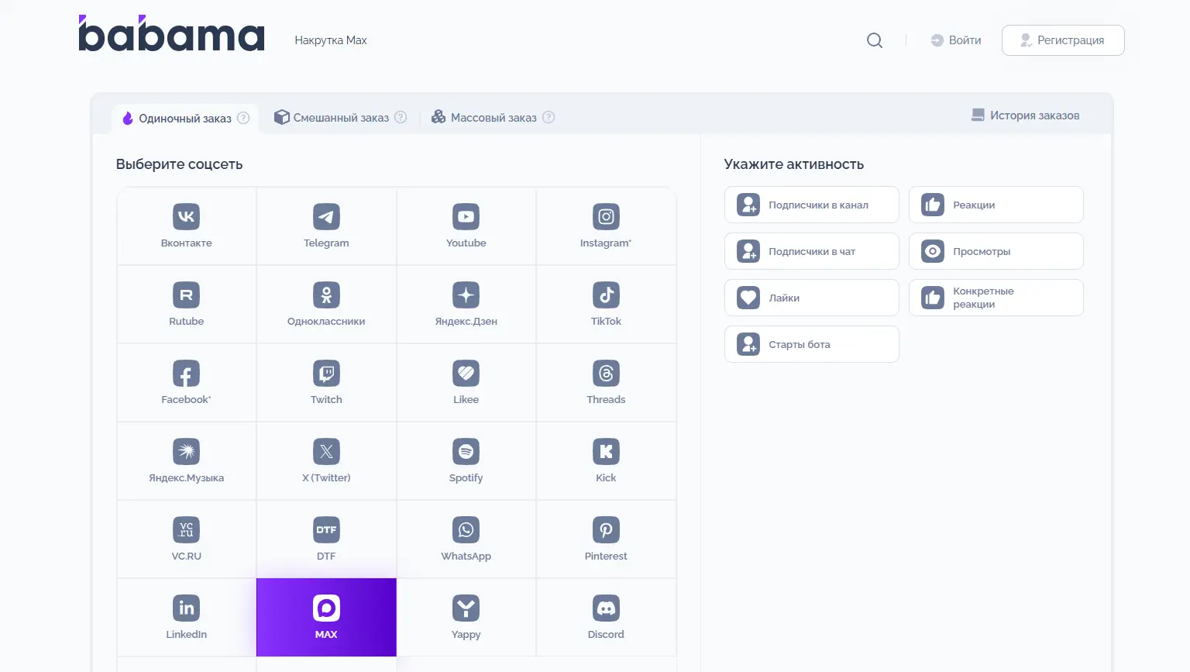Pick the Discord icon tile
This screenshot has height=672, width=1190.
(606, 609)
